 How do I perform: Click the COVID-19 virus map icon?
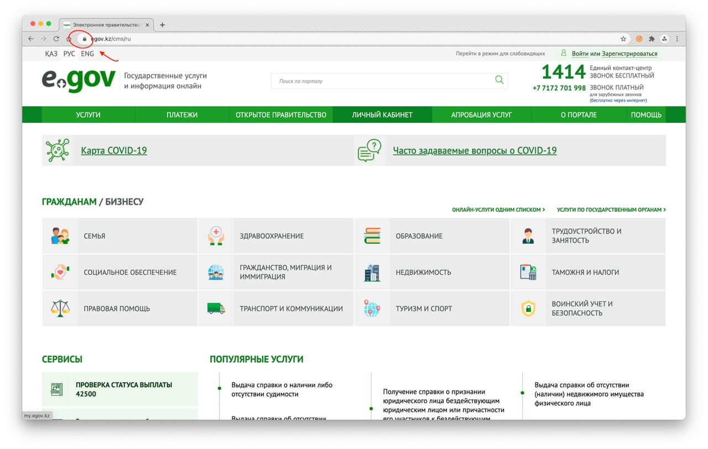point(58,150)
